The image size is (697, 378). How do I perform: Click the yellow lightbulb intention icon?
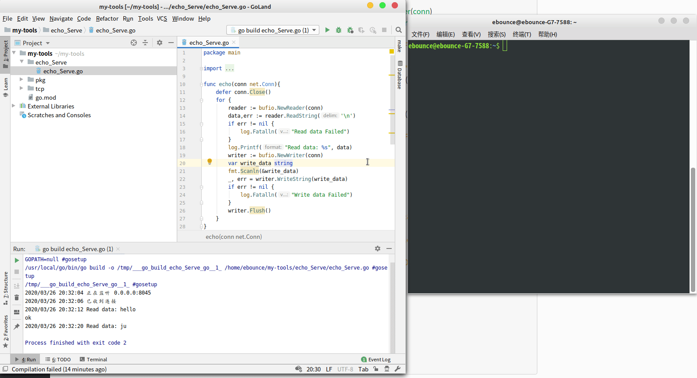pos(210,162)
